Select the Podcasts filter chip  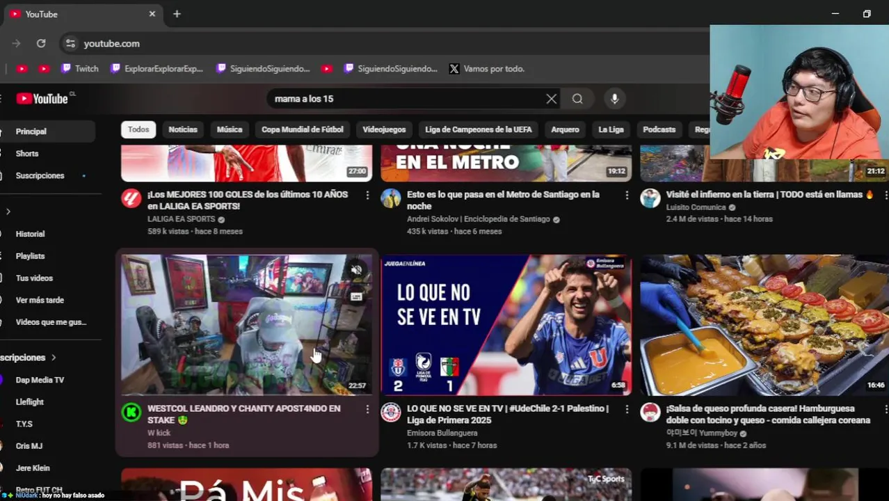[659, 129]
